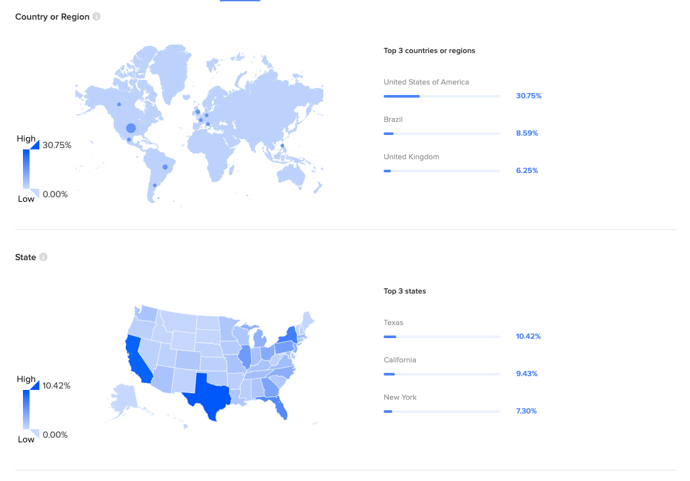Click the United States of America progress bar
Screen dimensions: 690x481
tap(441, 96)
